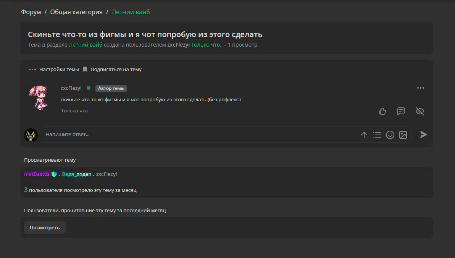The width and height of the screenshot is (455, 258).
Task: Click the reply comment bubble icon
Action: (401, 111)
